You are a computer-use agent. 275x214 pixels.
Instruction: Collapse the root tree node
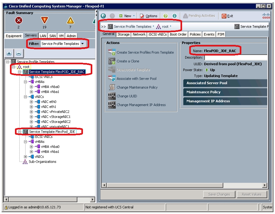pyautogui.click(x=13, y=67)
